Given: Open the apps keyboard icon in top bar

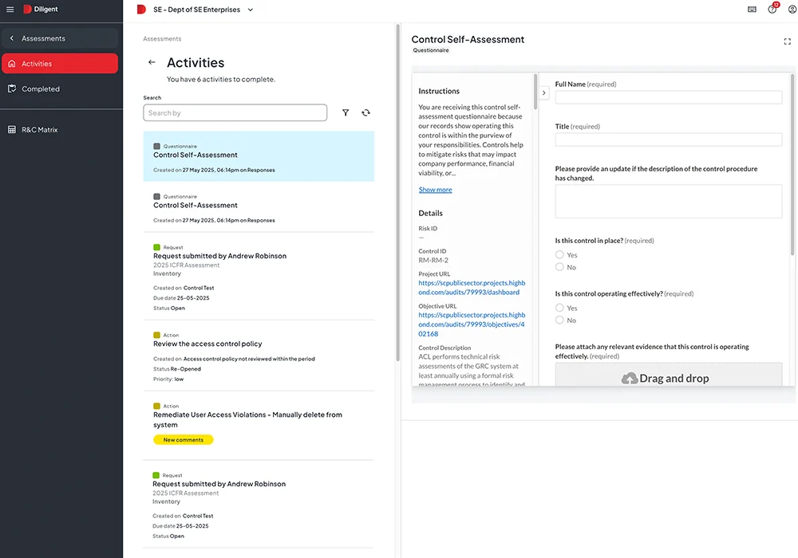Looking at the screenshot, I should point(750,9).
